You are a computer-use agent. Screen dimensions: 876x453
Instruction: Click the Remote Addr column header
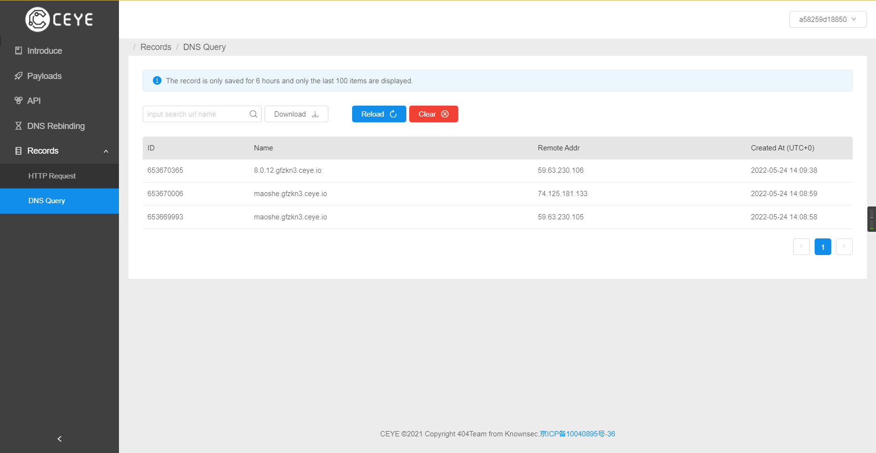tap(559, 148)
